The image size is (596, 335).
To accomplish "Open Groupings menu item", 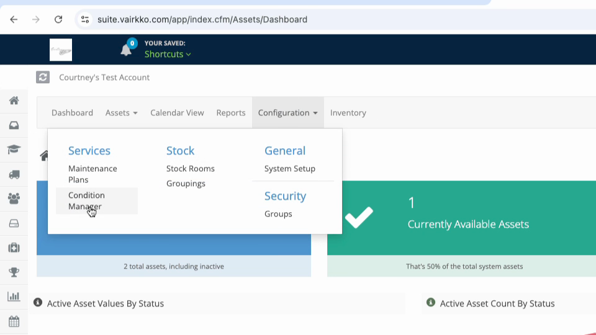I will pos(186,184).
